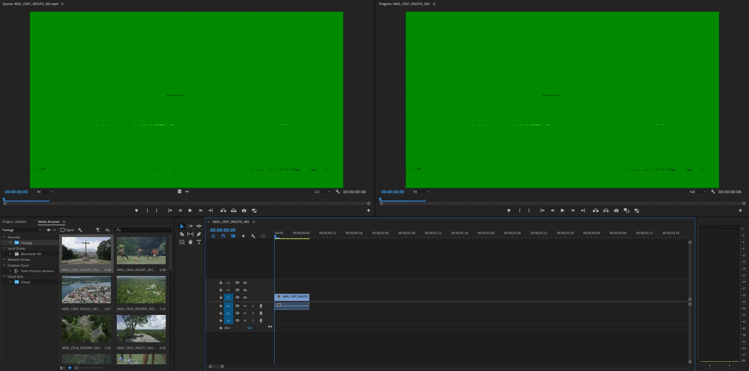The height and width of the screenshot is (371, 749).
Task: Click Media Browser thumbnail size slider
Action: coord(77,368)
